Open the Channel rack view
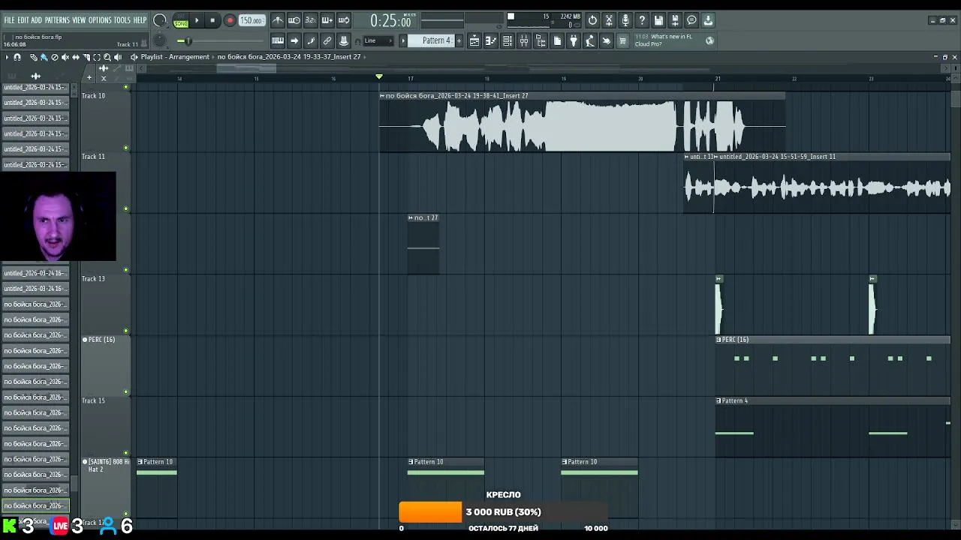 508,40
